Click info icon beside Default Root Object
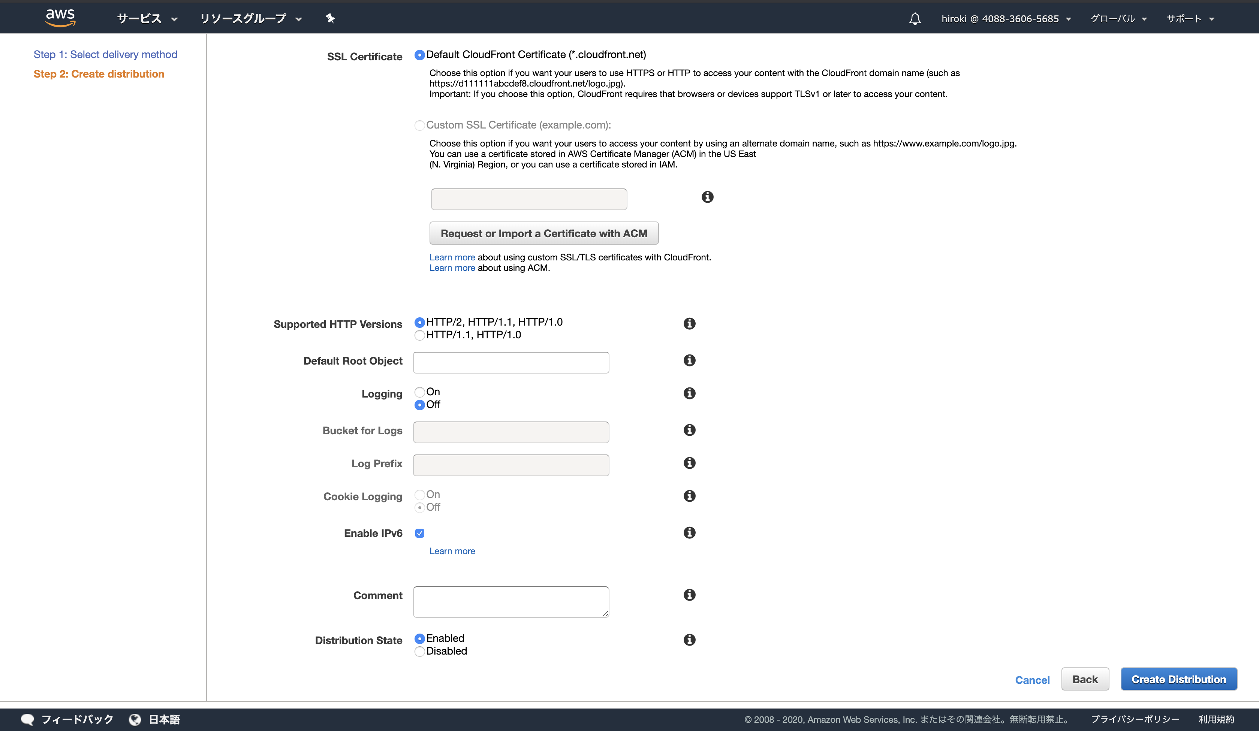The height and width of the screenshot is (731, 1259). tap(689, 360)
